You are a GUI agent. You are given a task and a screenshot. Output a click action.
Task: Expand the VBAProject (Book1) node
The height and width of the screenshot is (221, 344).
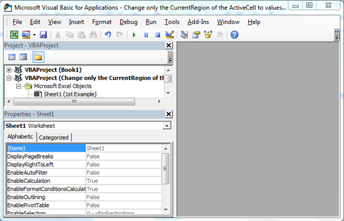click(x=9, y=70)
